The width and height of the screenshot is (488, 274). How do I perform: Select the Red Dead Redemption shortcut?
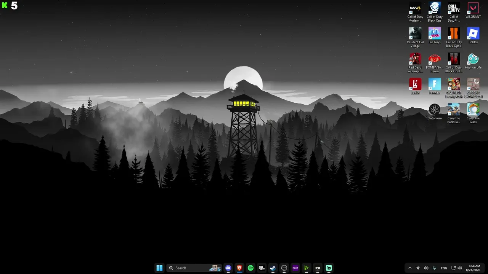(x=415, y=63)
